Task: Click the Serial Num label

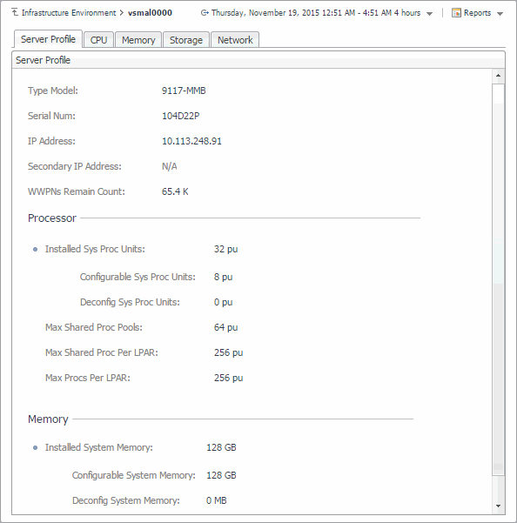Action: [51, 116]
